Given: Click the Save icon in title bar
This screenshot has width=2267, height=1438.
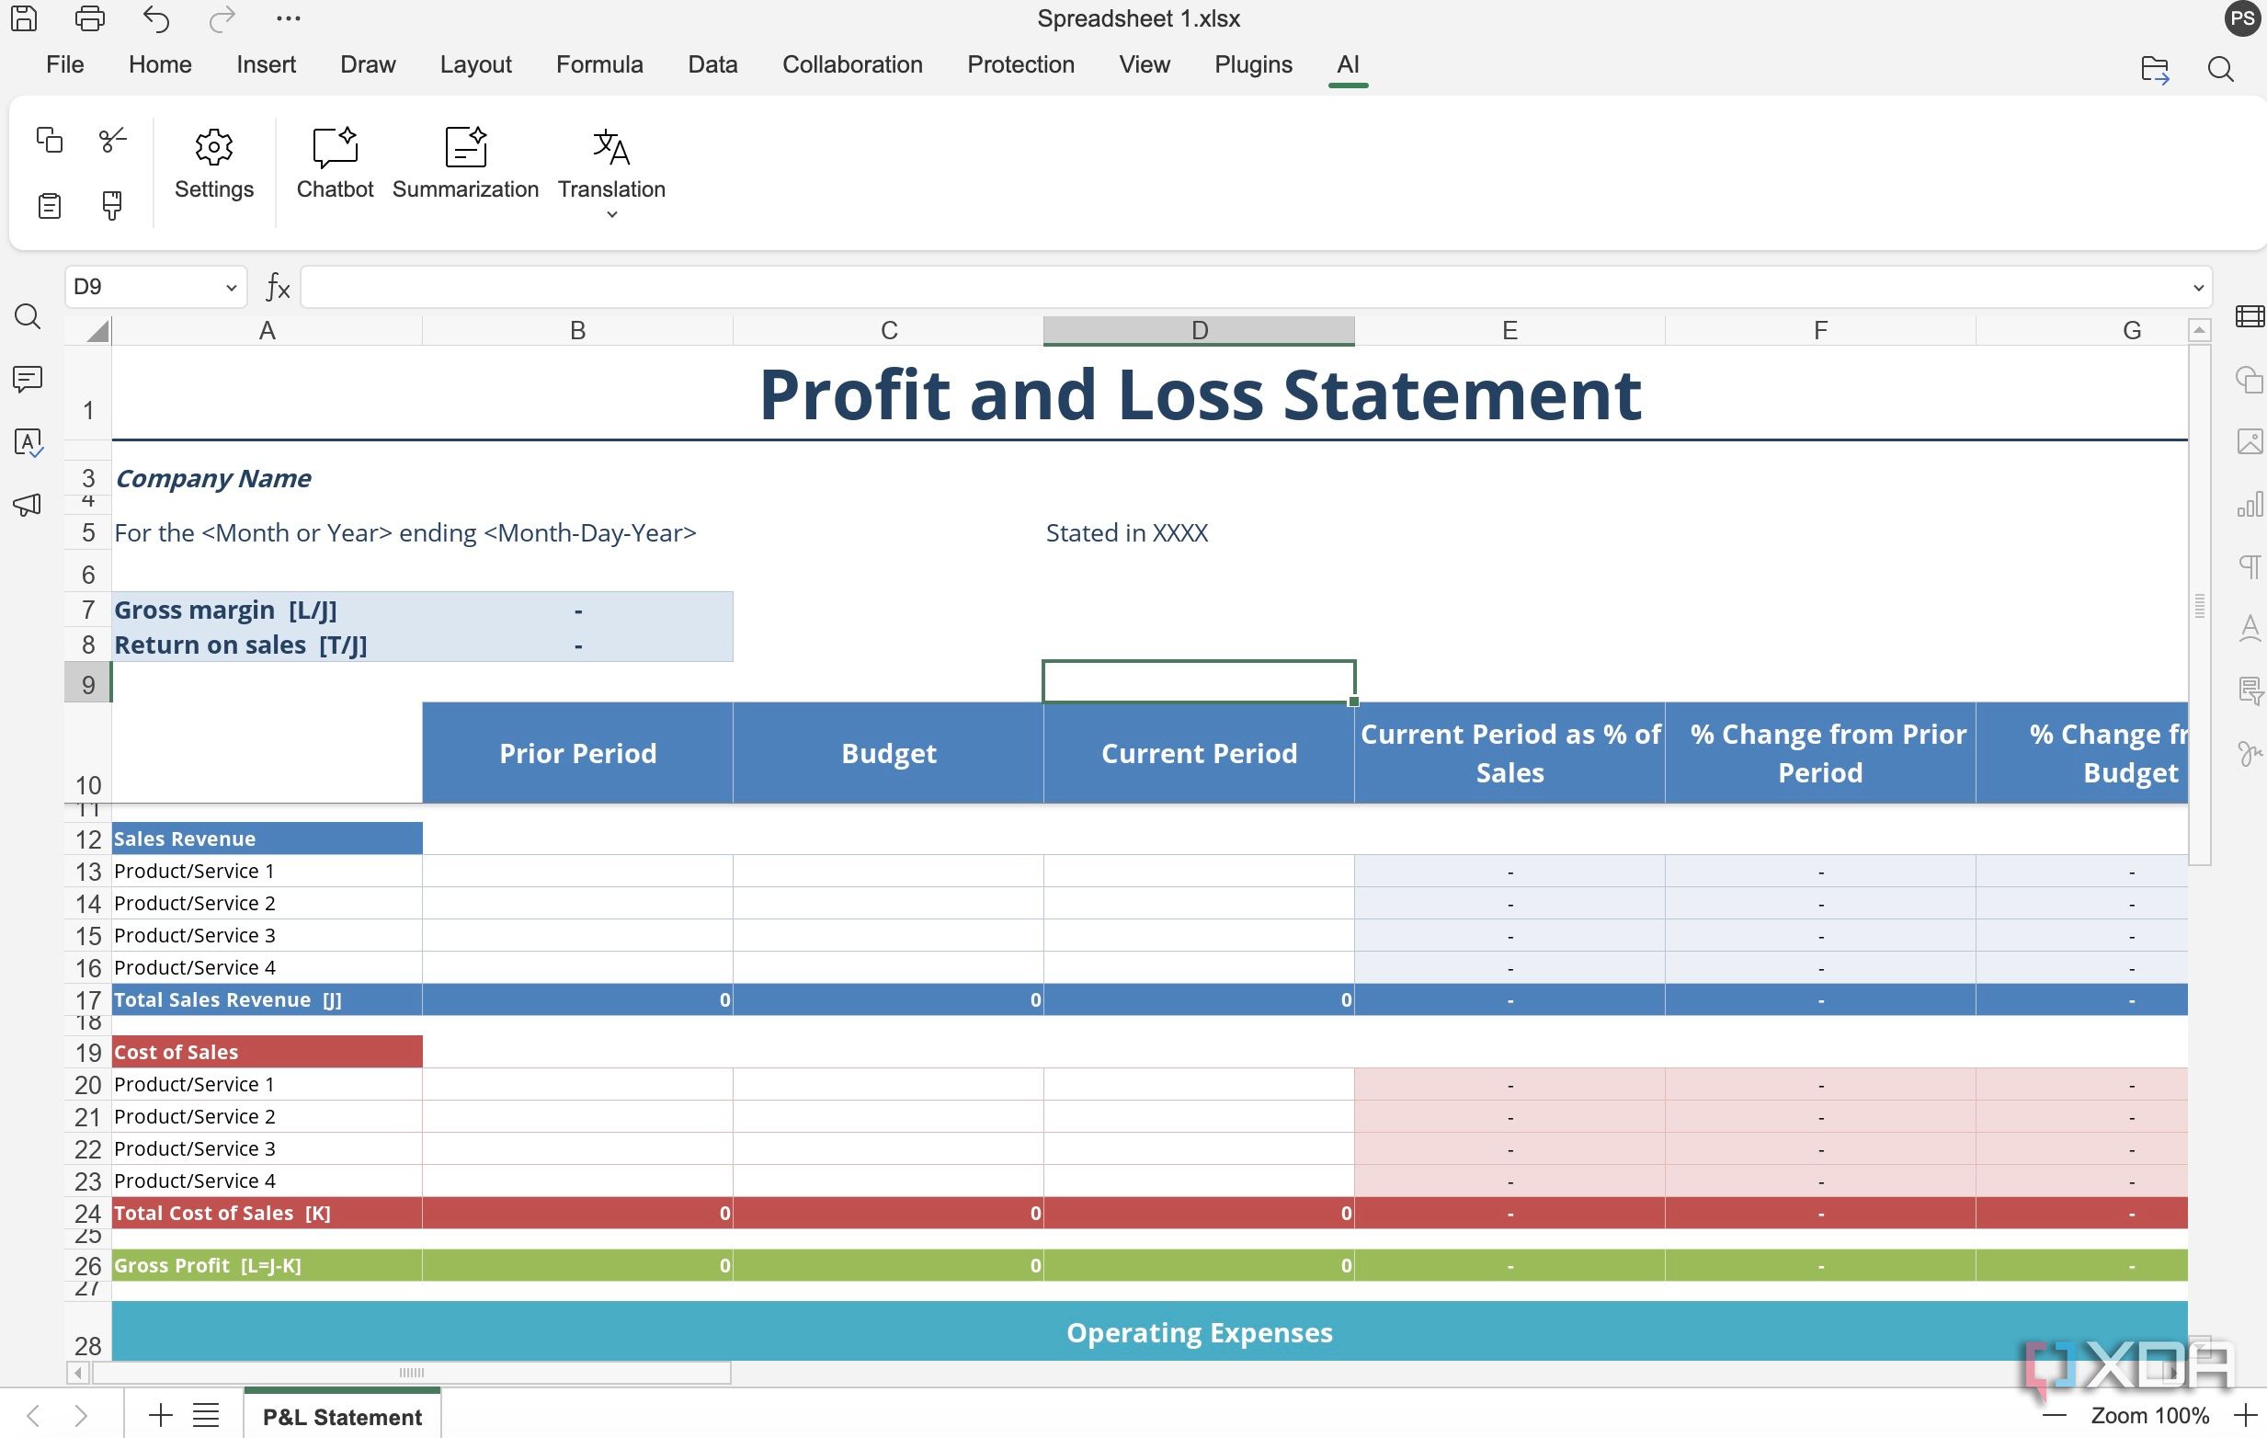Looking at the screenshot, I should 24,17.
